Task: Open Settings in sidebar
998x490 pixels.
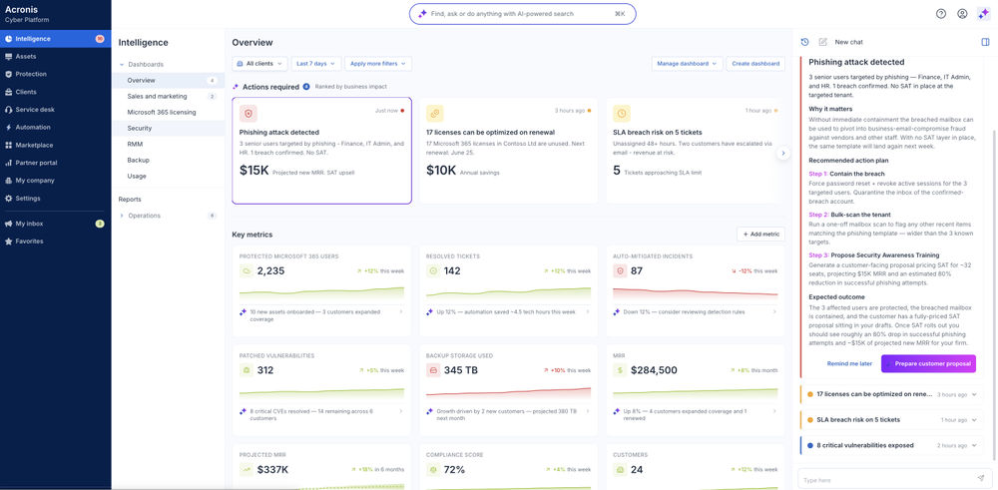Action: coord(55,199)
